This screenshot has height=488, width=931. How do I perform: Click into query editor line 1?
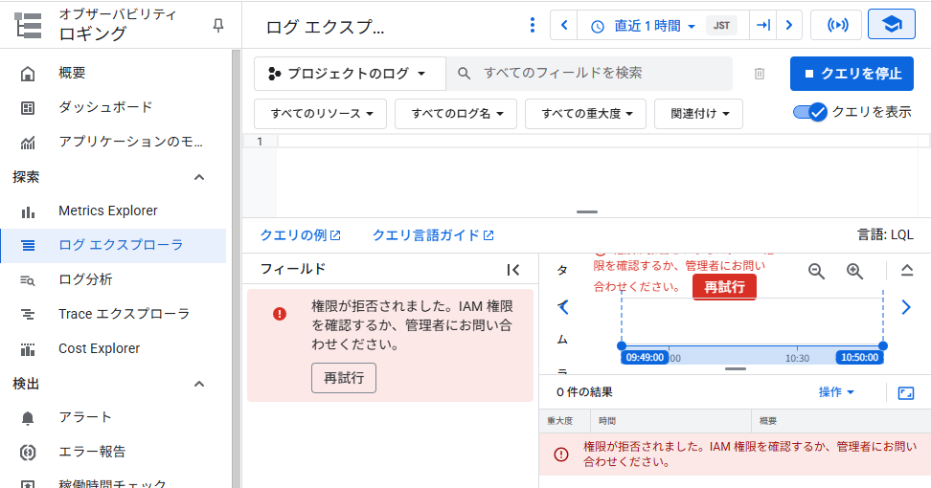pos(597,141)
